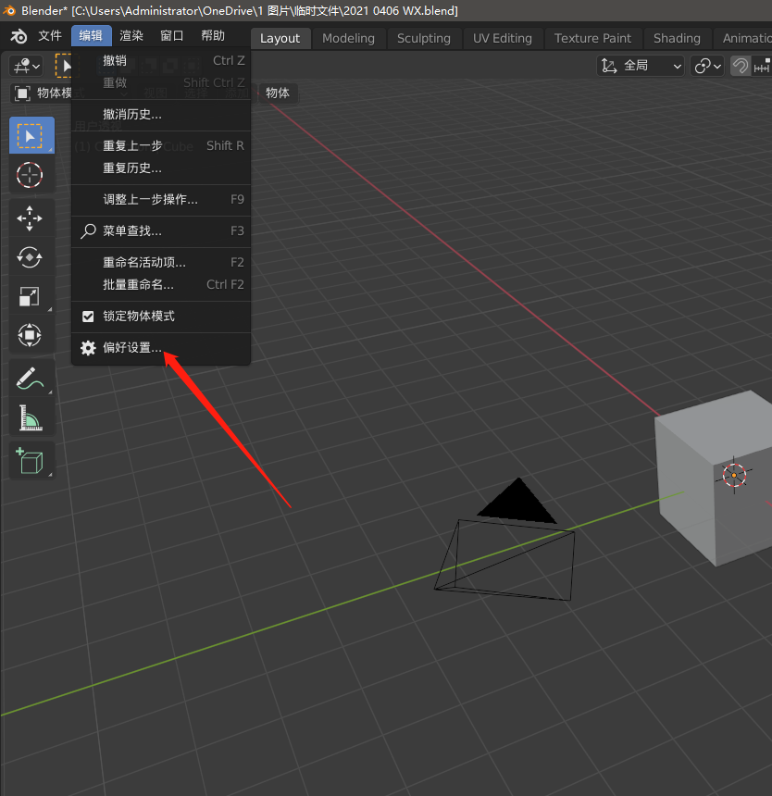The height and width of the screenshot is (796, 772).
Task: Select the Box Select tool in toolbar
Action: pyautogui.click(x=31, y=135)
